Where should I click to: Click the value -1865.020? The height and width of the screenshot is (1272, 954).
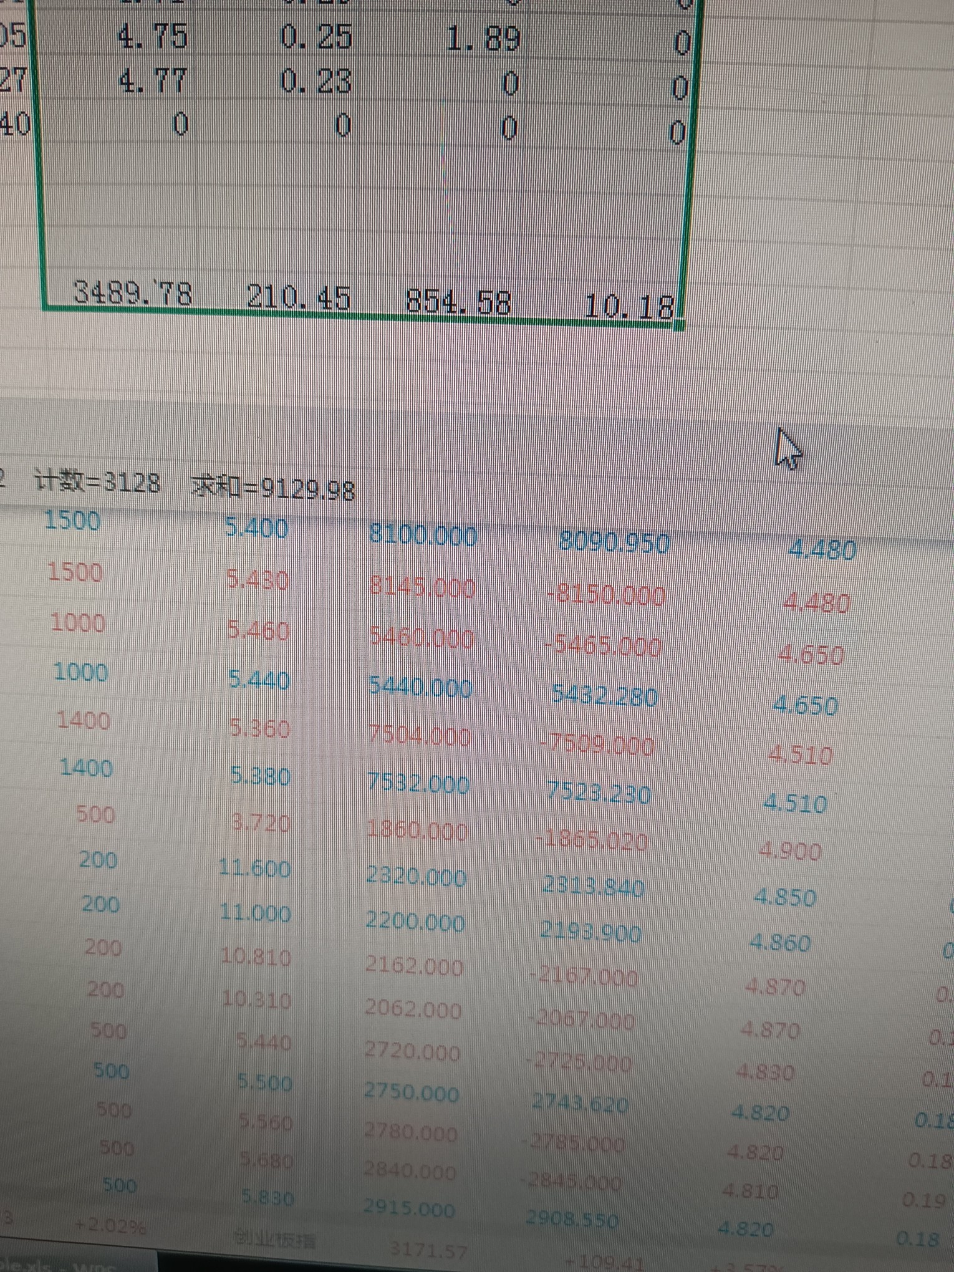592,840
